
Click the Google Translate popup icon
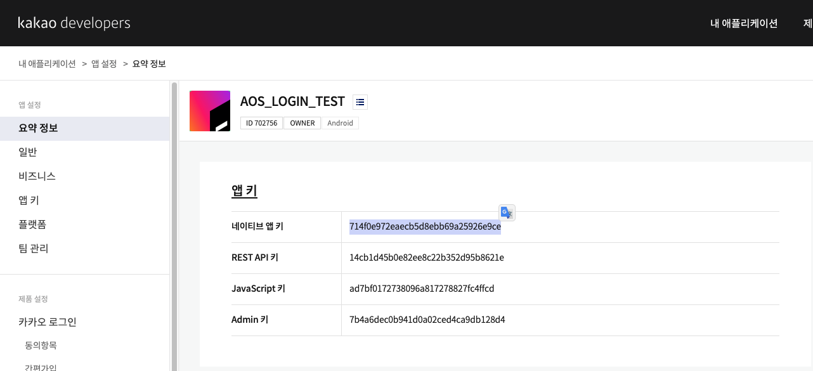pyautogui.click(x=507, y=212)
